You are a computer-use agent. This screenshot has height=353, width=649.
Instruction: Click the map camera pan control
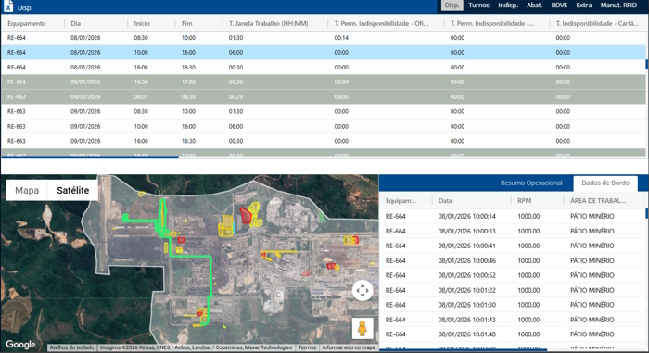(x=363, y=291)
